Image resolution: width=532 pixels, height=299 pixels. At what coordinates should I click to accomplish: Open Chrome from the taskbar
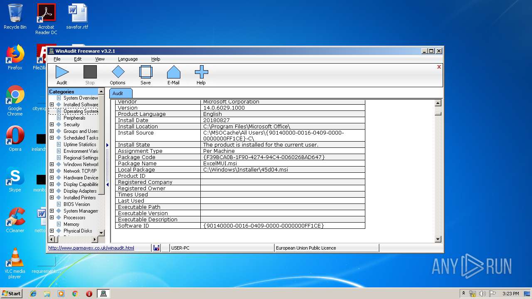pyautogui.click(x=75, y=294)
